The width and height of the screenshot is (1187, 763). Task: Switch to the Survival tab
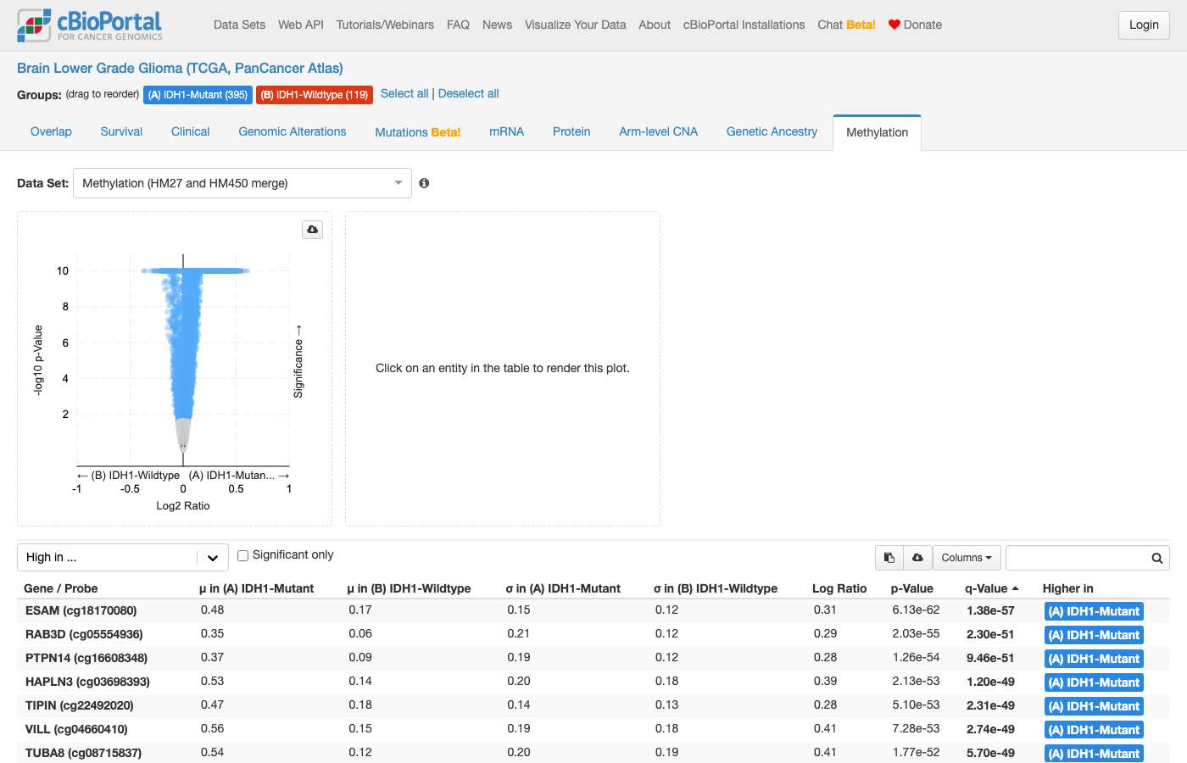121,131
